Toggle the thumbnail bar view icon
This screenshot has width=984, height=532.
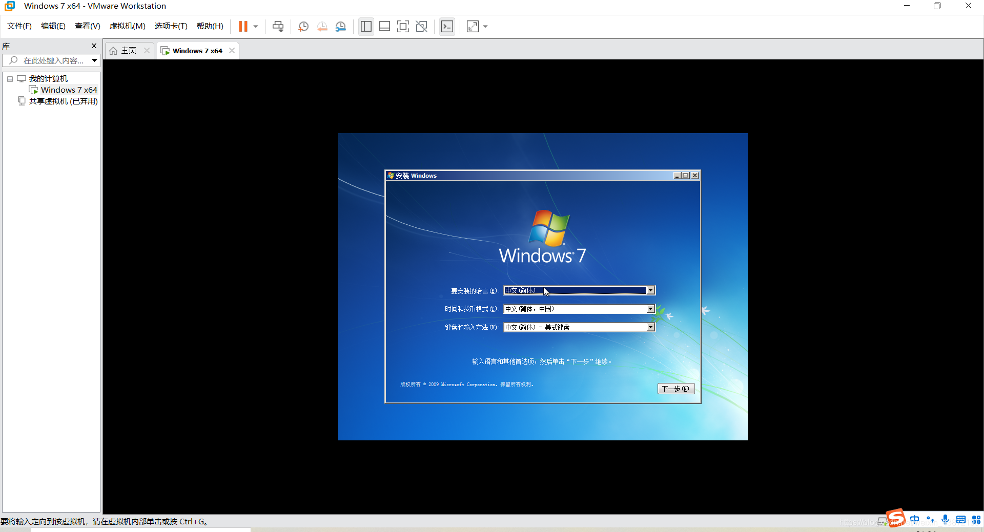384,26
